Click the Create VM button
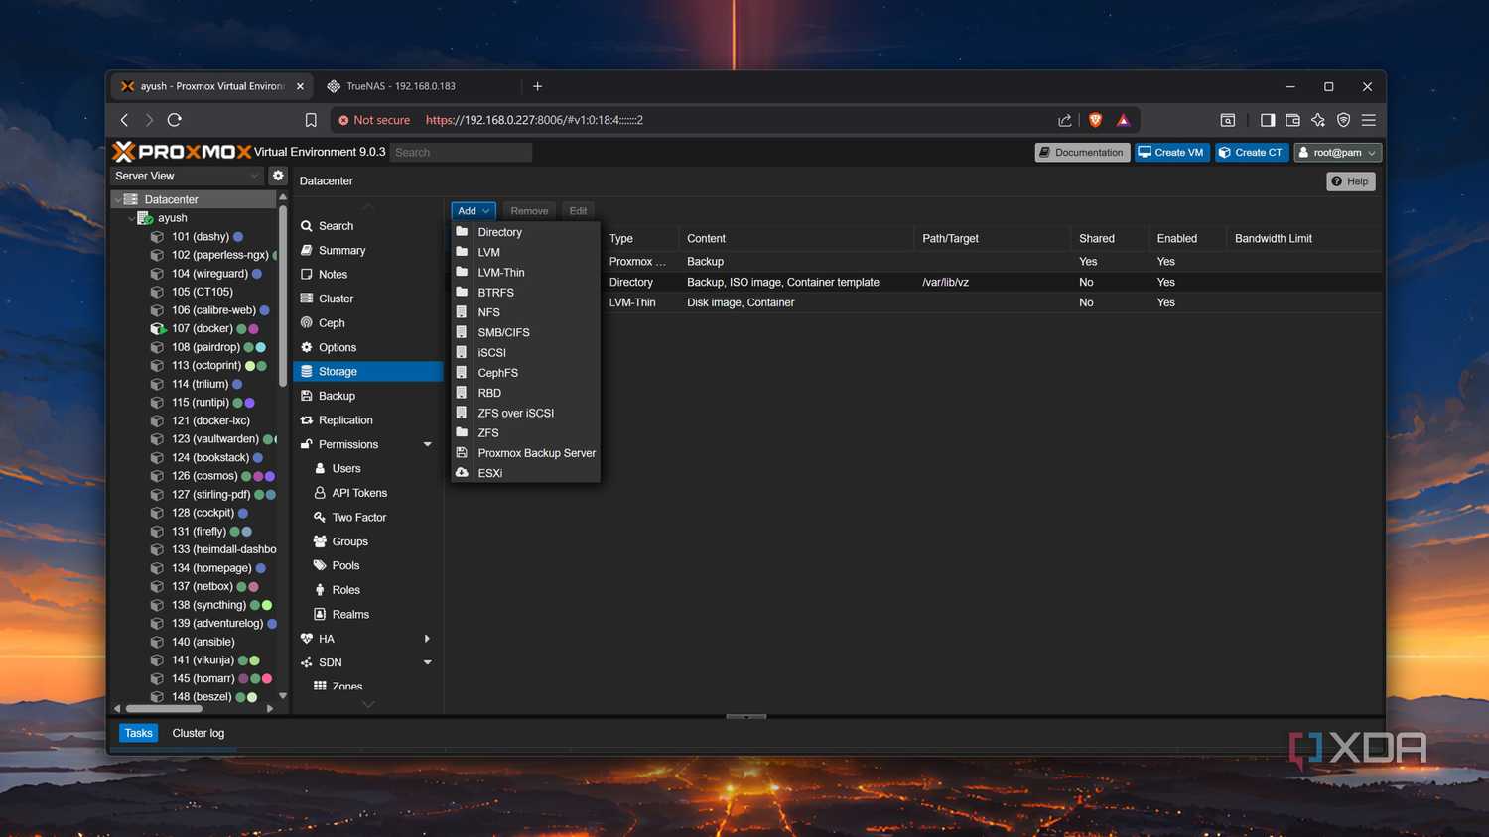The image size is (1489, 837). tap(1172, 153)
